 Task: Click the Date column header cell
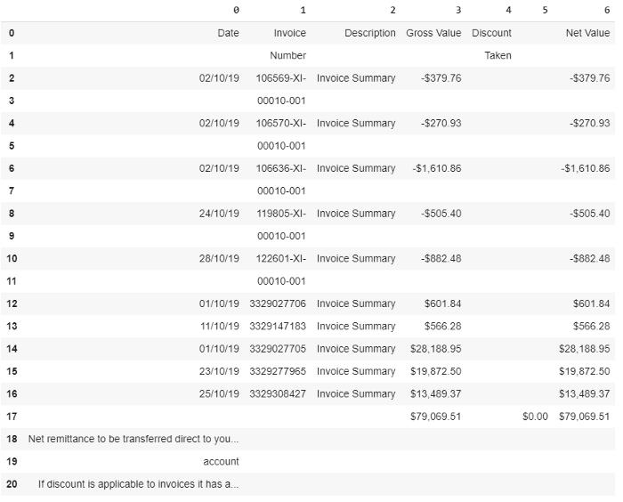click(x=228, y=33)
